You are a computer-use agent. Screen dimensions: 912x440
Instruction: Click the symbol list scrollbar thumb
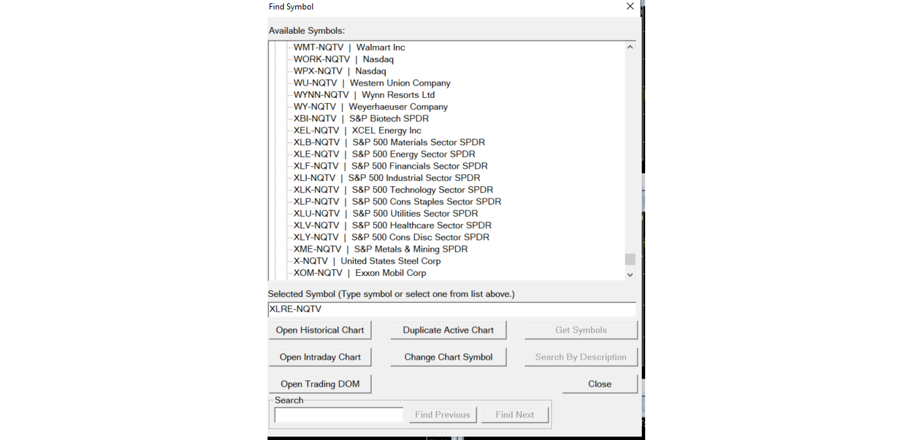(630, 260)
